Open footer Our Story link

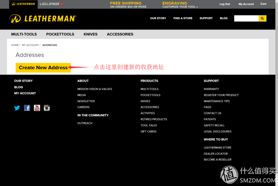pos(24,81)
